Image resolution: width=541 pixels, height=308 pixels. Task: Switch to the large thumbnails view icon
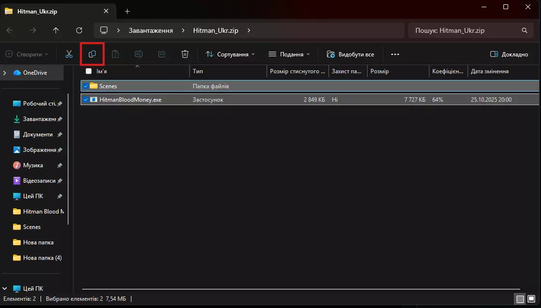pyautogui.click(x=531, y=299)
